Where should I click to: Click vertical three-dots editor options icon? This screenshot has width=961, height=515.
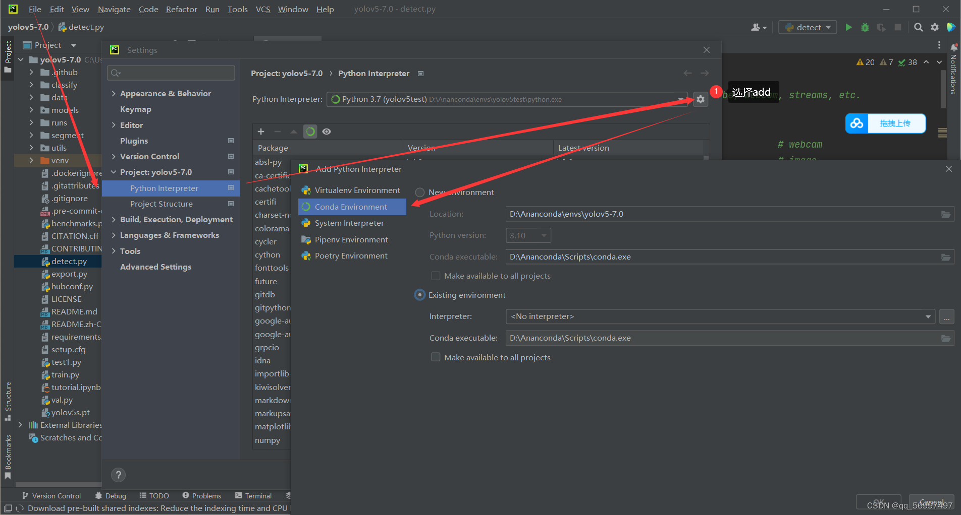coord(939,45)
